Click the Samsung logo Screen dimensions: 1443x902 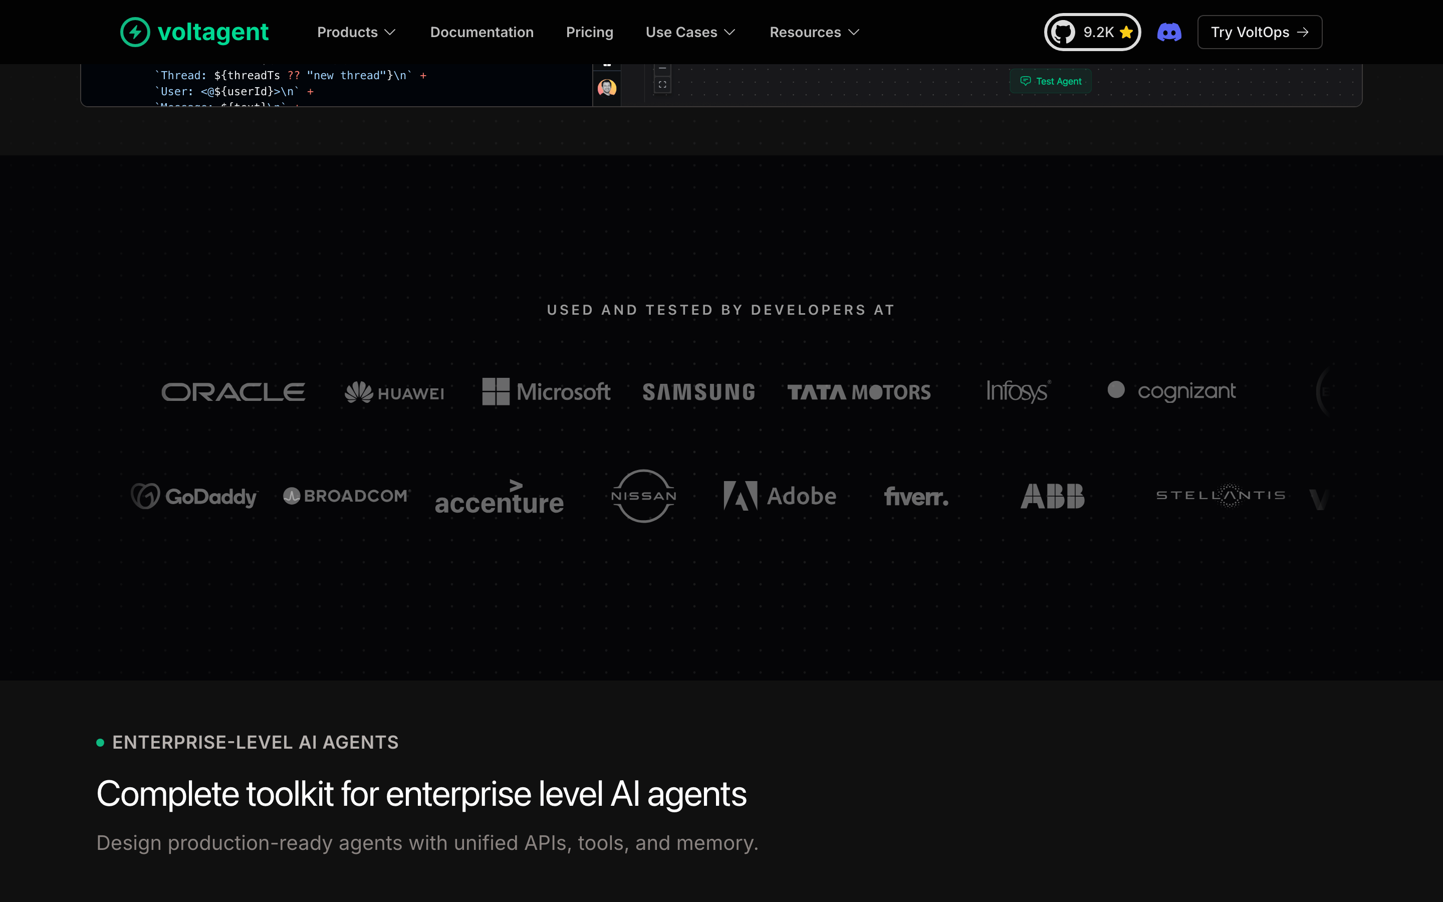tap(699, 392)
